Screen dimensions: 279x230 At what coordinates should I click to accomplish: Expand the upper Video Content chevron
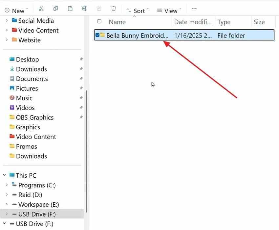7,30
